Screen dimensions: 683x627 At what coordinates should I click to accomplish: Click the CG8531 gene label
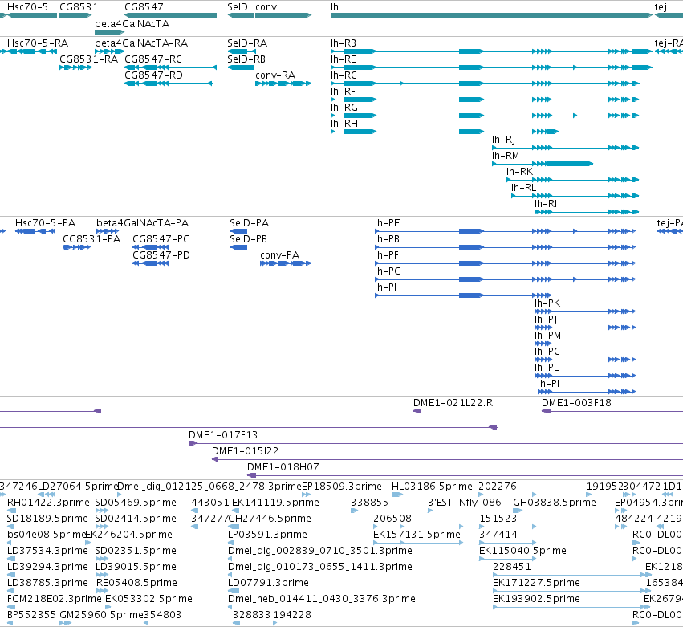79,7
